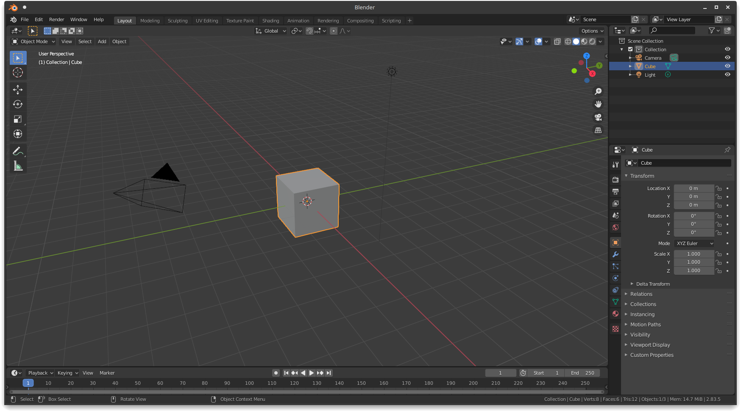The width and height of the screenshot is (741, 411).
Task: Open Render Properties (camera icon)
Action: tap(615, 179)
